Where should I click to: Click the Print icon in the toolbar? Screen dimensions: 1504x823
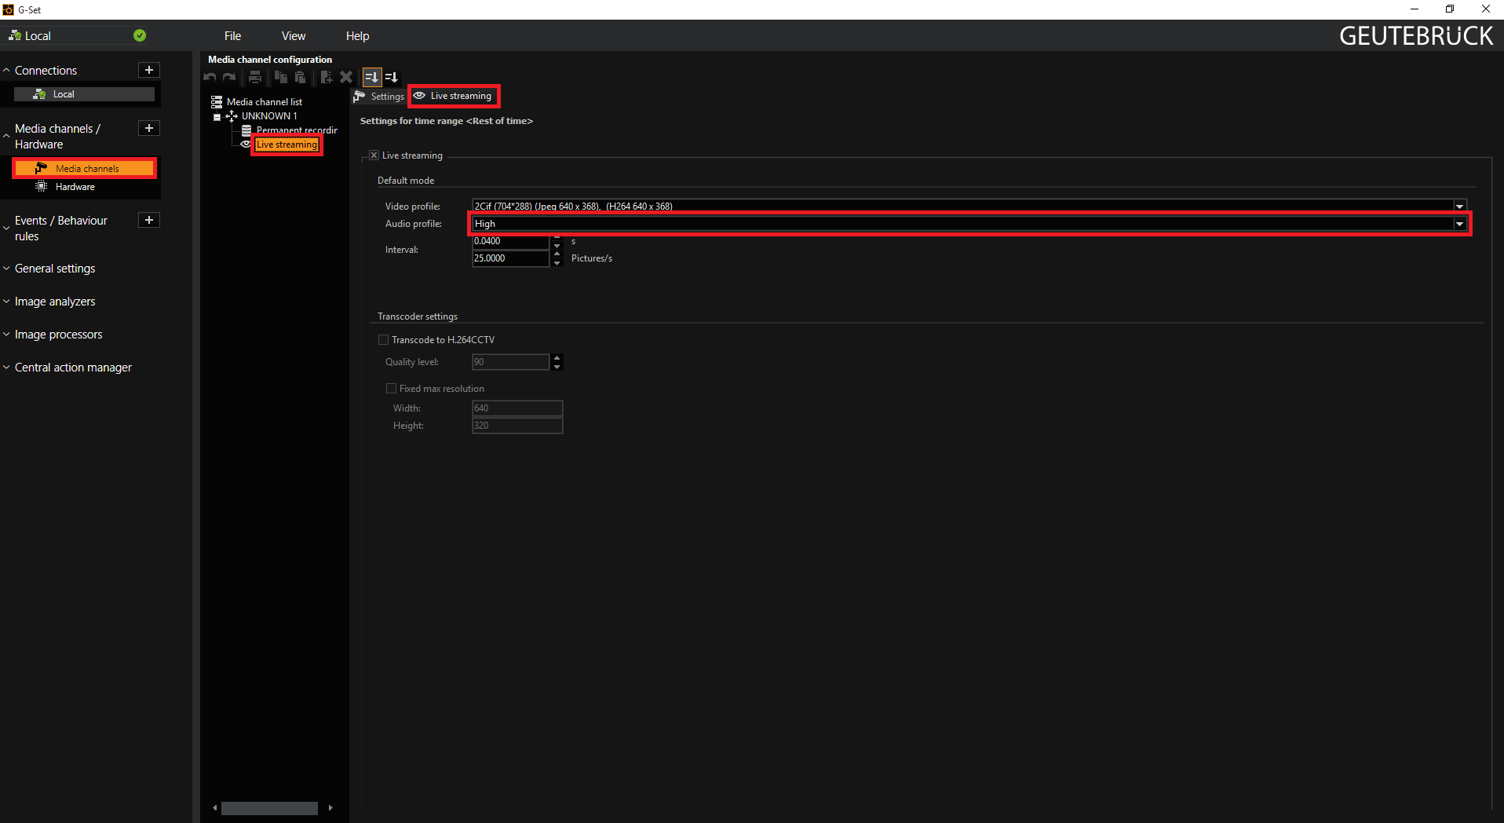255,77
